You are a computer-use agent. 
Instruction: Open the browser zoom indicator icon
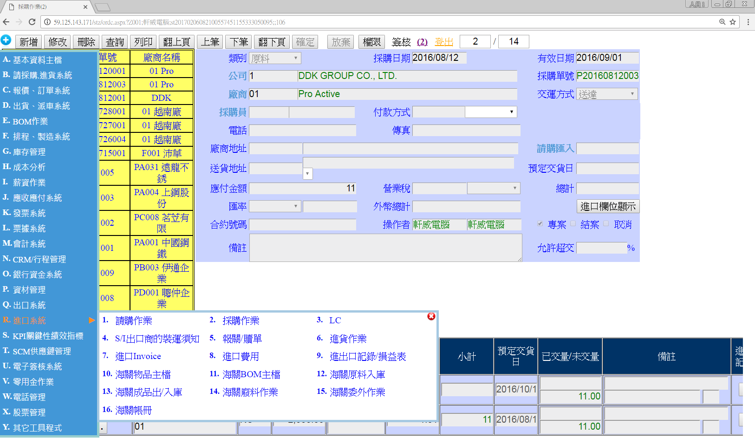[x=722, y=22]
